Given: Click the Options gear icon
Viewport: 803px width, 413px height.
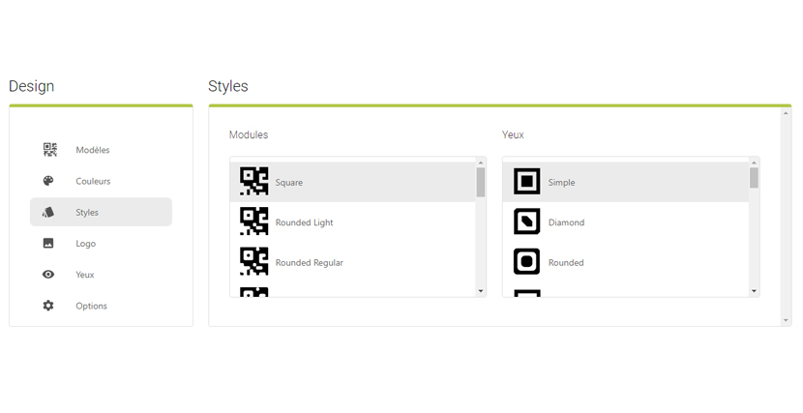Looking at the screenshot, I should [48, 306].
